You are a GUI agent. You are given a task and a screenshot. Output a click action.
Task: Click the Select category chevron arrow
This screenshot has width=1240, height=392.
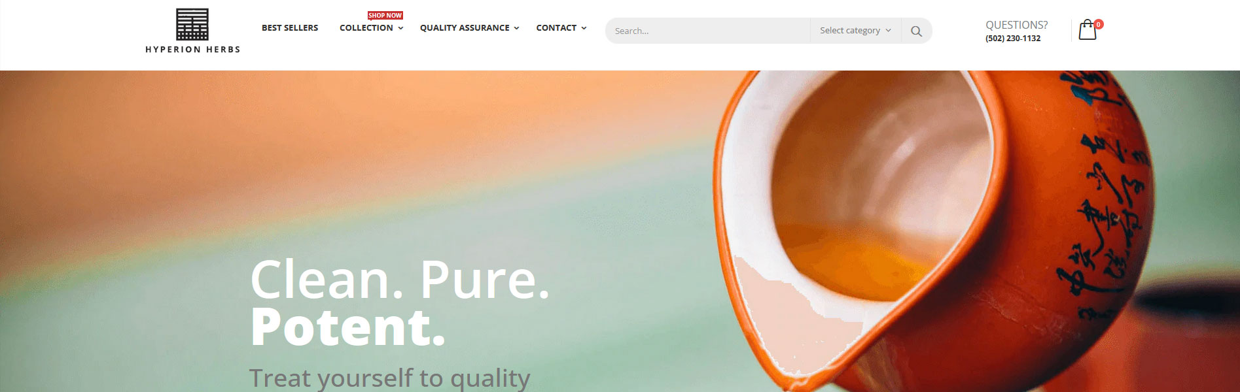[x=888, y=31]
